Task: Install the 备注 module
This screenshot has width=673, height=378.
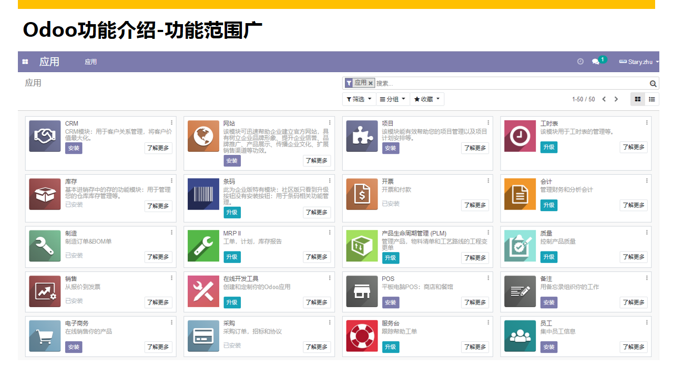Action: [x=549, y=302]
